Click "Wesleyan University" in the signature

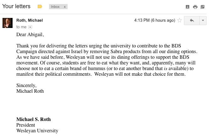[37, 130]
